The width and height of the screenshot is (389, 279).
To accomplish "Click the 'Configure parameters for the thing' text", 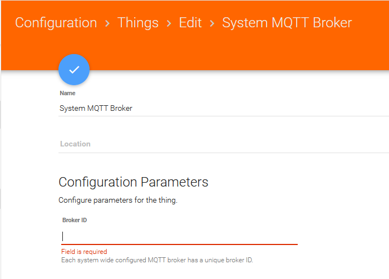I will pos(118,199).
